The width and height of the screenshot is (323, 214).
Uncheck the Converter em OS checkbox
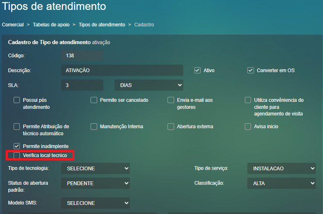[251, 71]
